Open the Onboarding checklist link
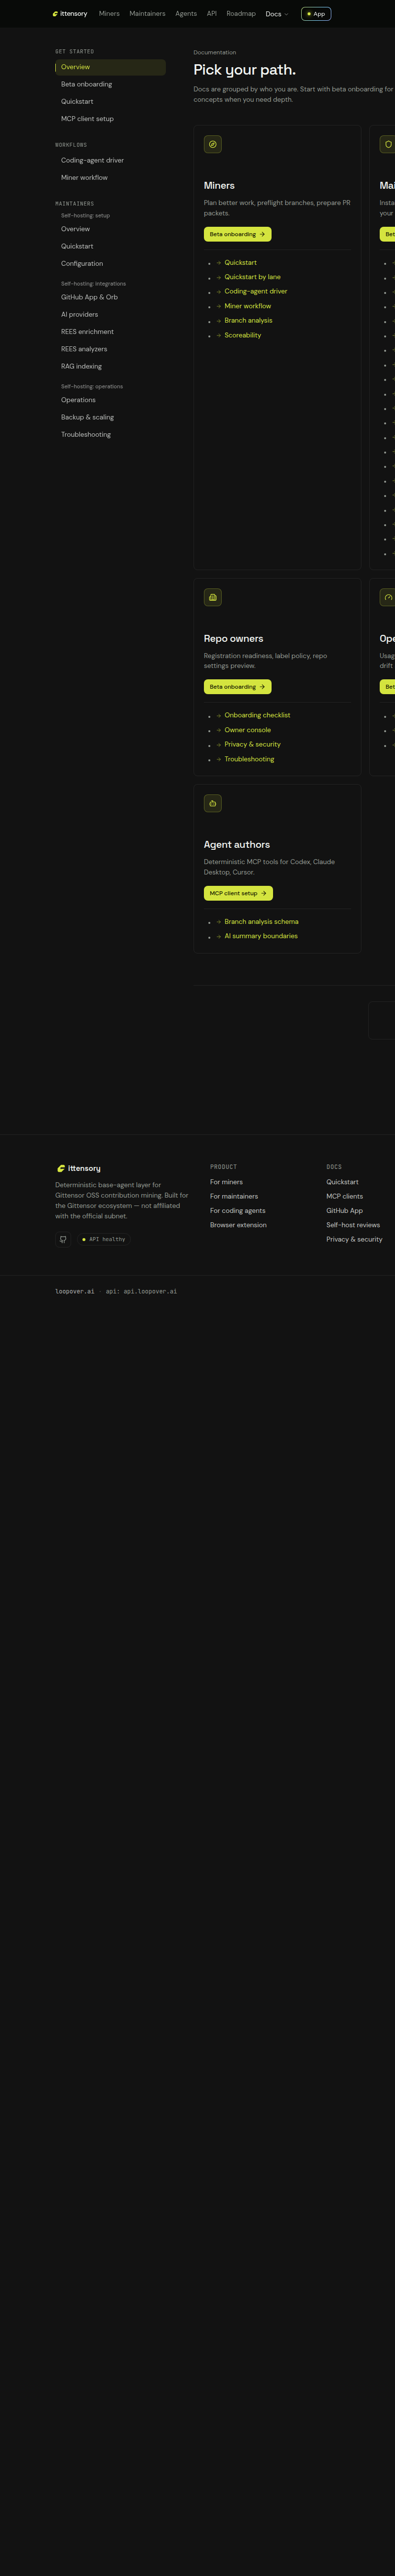 click(257, 715)
